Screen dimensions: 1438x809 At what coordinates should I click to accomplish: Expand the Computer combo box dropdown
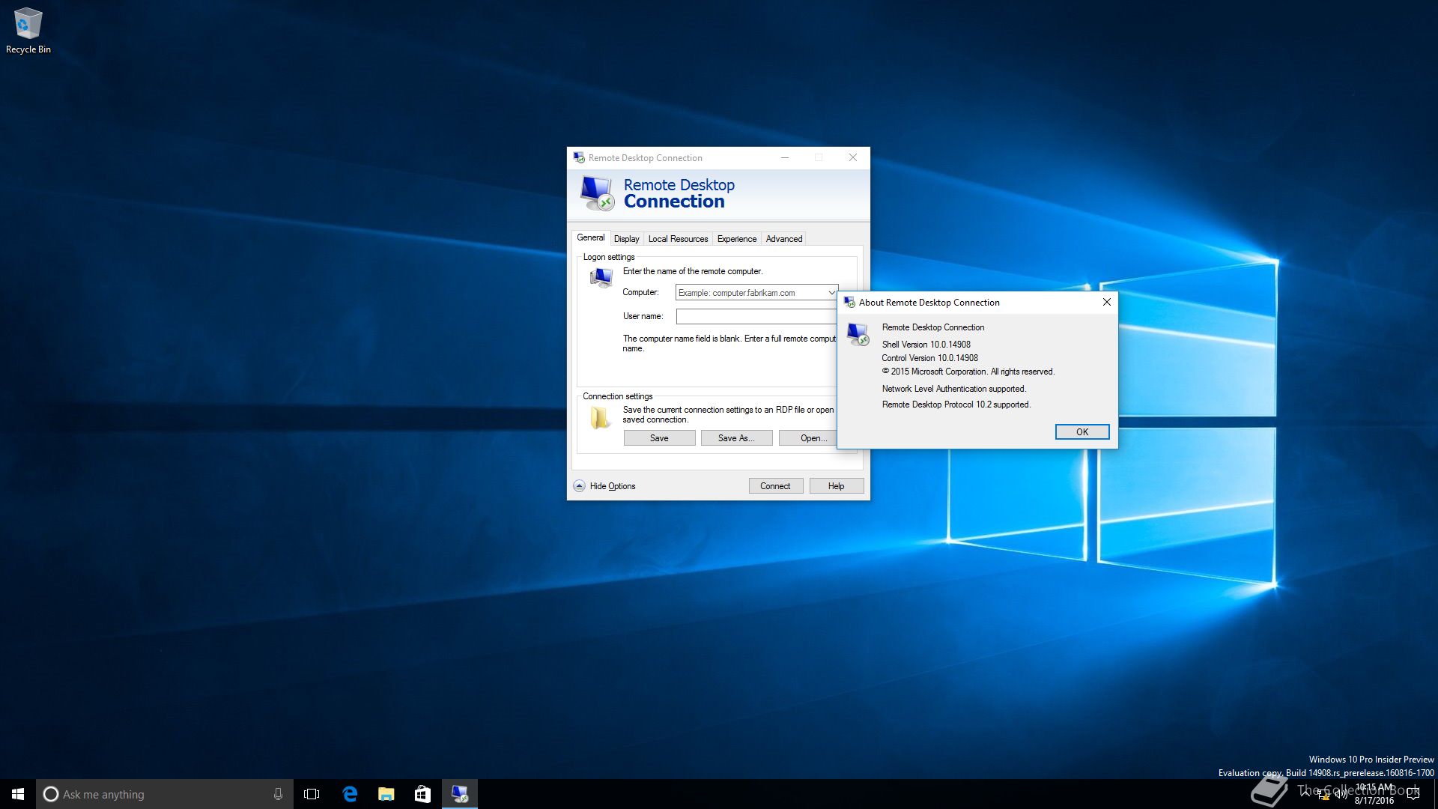click(831, 292)
